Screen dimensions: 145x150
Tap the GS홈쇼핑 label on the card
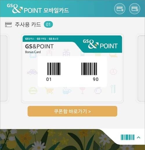coord(54,39)
